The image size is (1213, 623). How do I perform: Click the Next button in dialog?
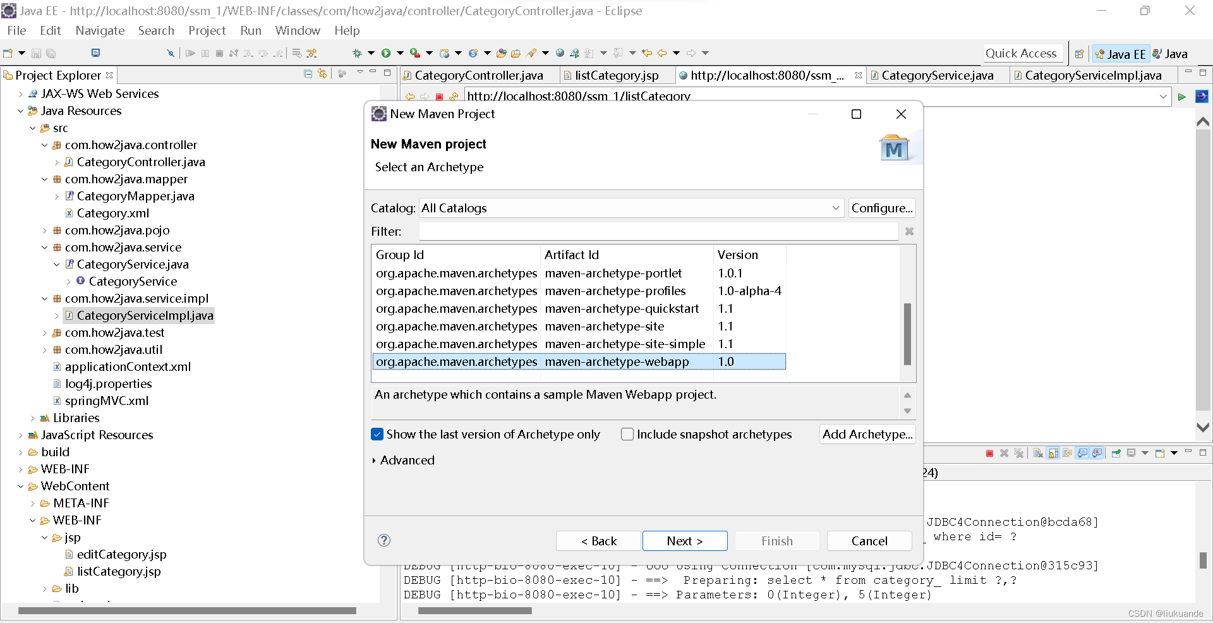[x=685, y=541]
